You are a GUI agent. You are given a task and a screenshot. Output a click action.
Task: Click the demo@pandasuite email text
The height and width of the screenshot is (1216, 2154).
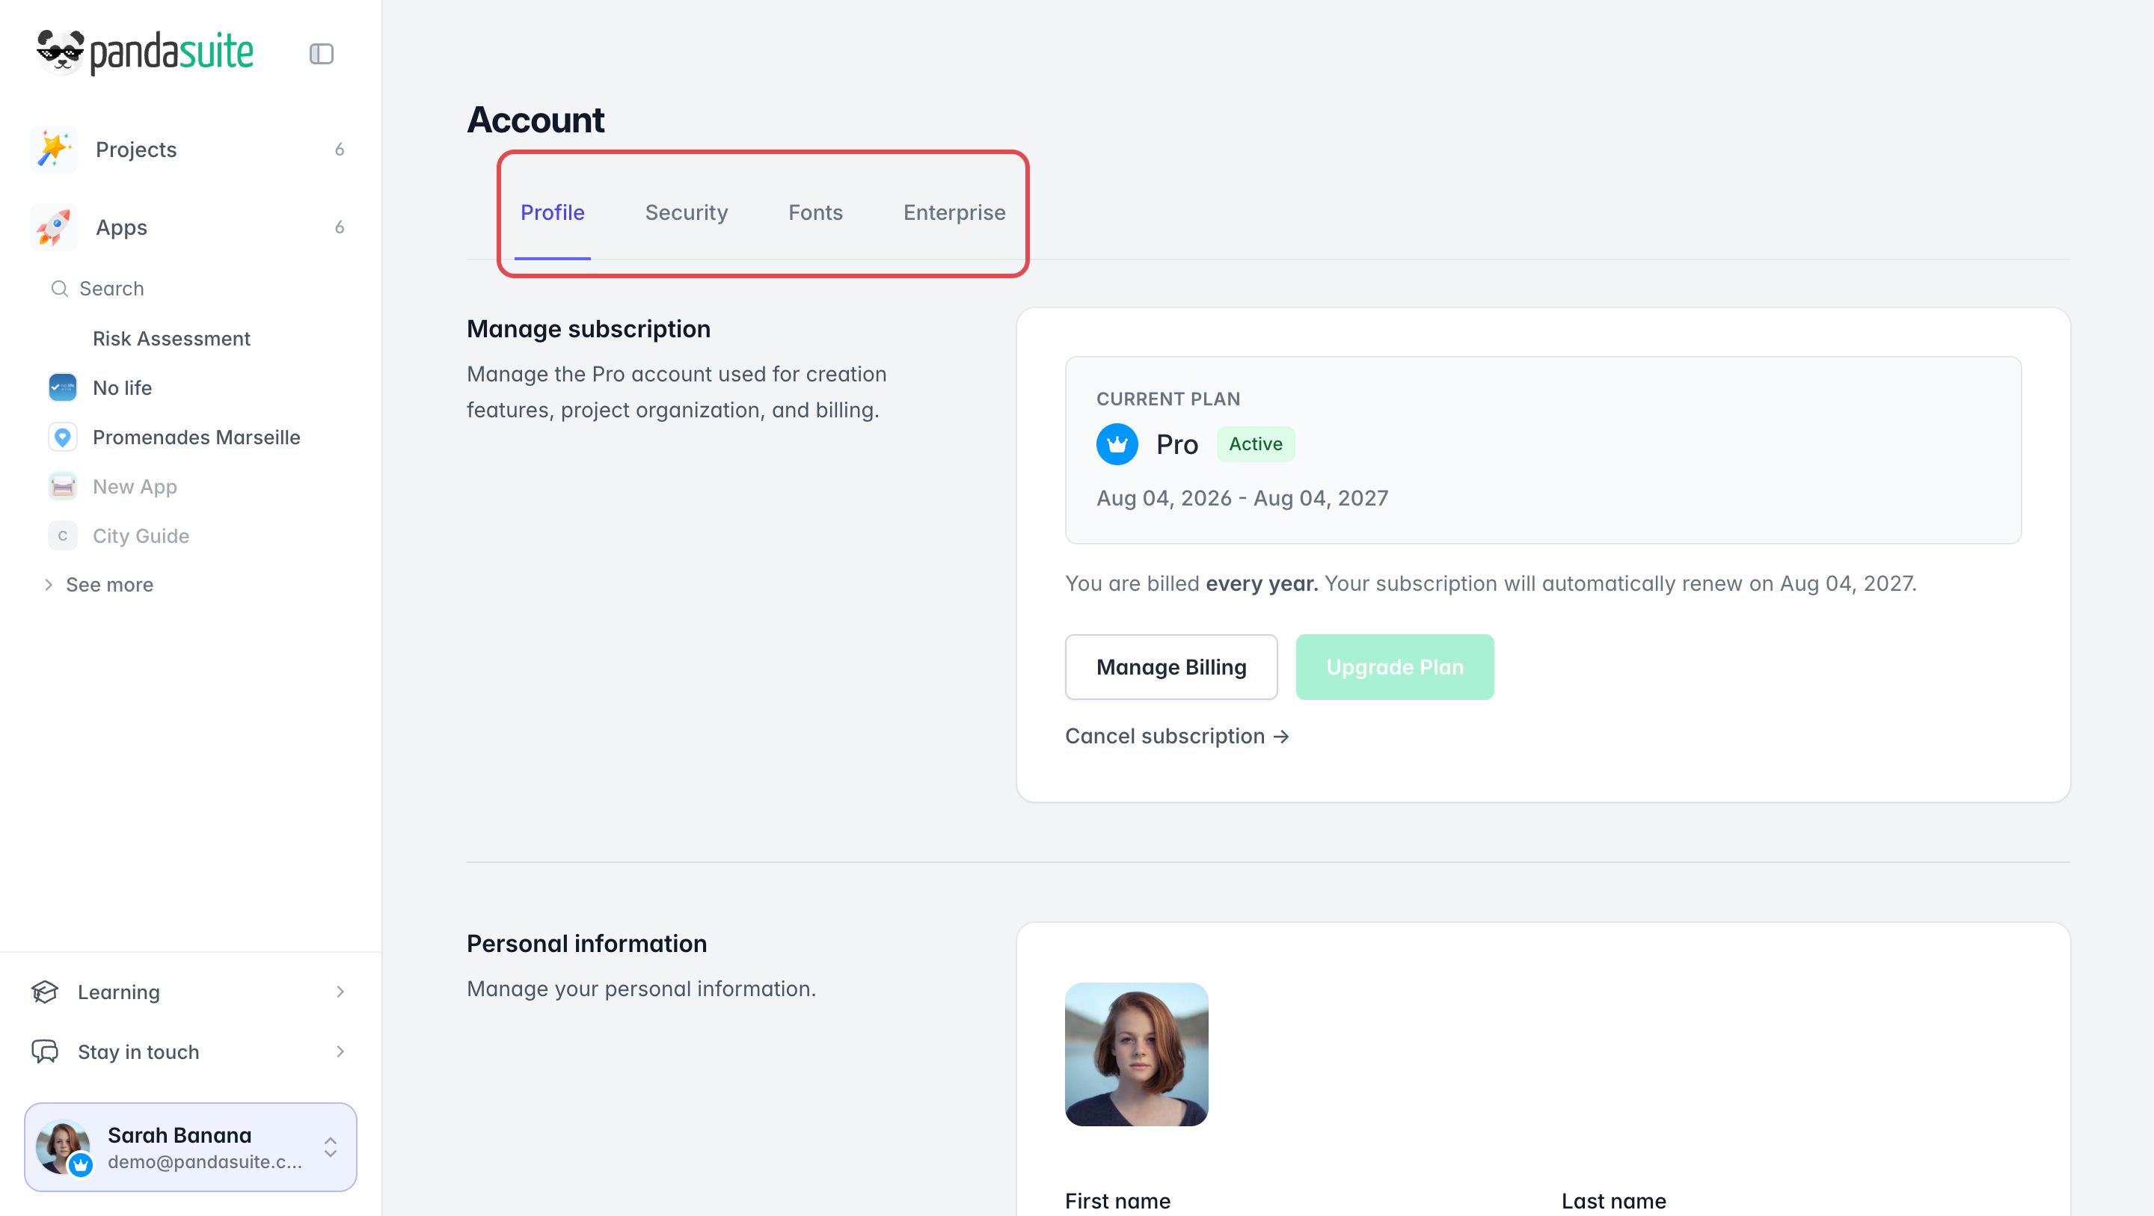pyautogui.click(x=205, y=1161)
